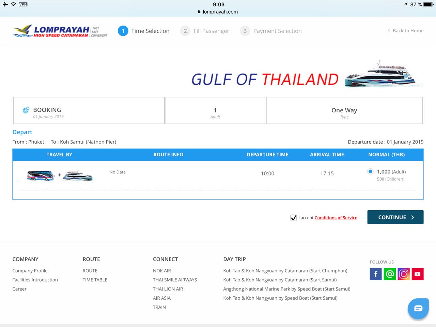Open Conditions of Service link
This screenshot has height=327, width=436.
[336, 218]
